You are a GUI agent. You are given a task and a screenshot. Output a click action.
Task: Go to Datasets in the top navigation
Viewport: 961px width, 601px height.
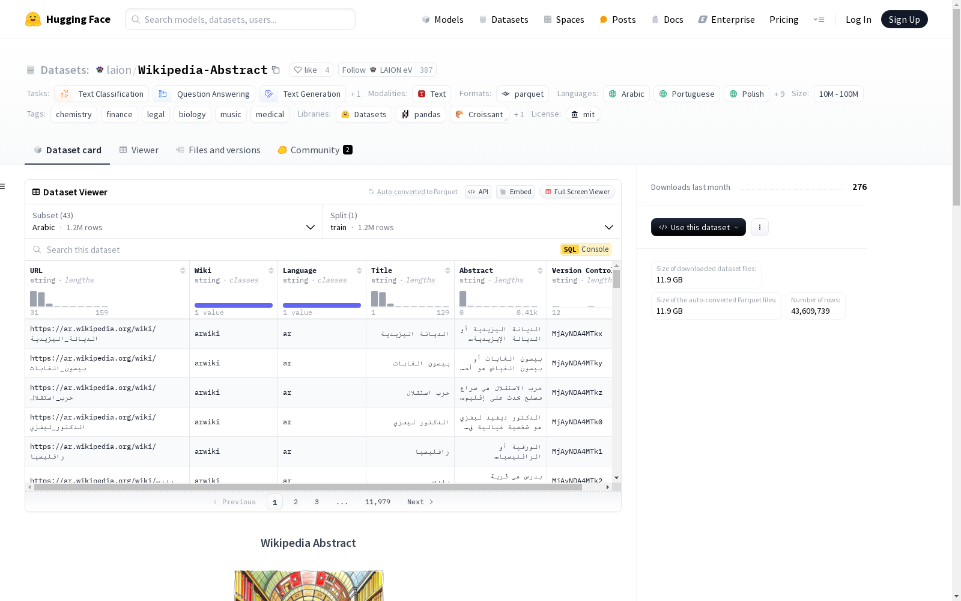(503, 19)
